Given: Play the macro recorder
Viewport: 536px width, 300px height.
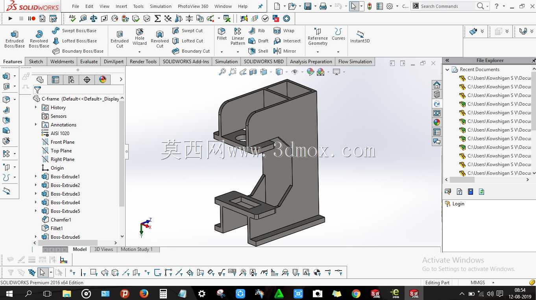Looking at the screenshot, I should click(x=10, y=18).
